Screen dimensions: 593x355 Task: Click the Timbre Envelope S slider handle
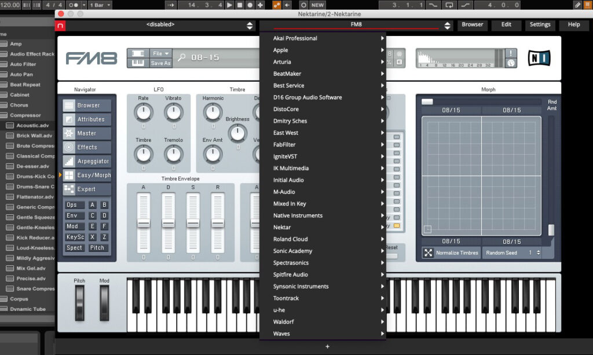coord(193,224)
